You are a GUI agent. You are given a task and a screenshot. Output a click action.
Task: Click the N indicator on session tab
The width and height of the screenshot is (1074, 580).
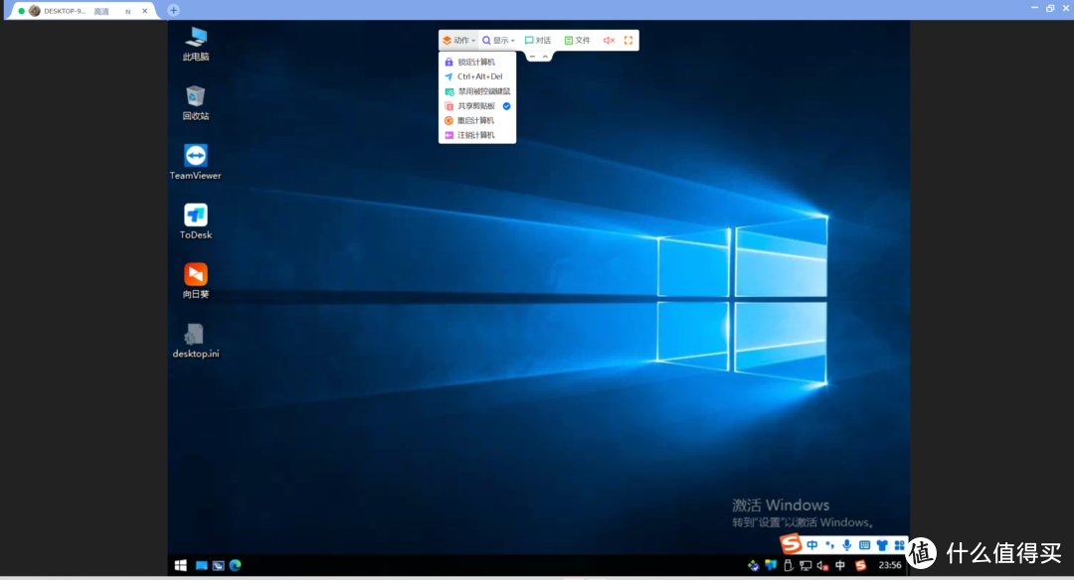[128, 12]
